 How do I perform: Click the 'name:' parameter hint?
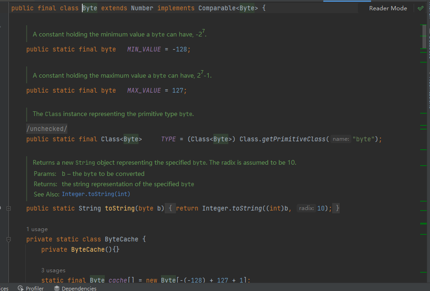[341, 139]
